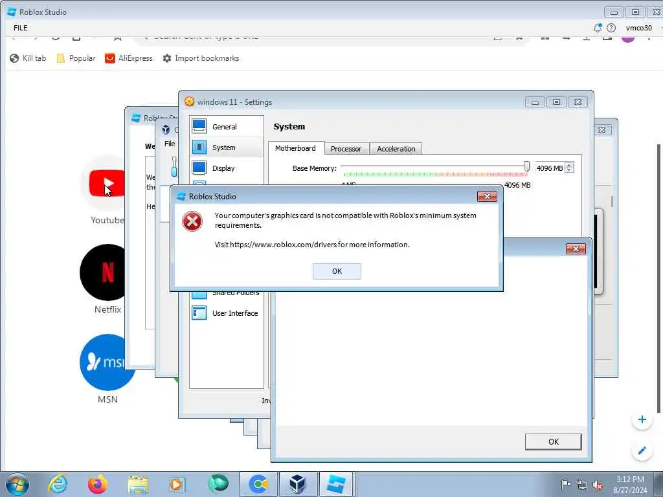Switch to the Acceleration tab
The height and width of the screenshot is (497, 663).
click(396, 149)
